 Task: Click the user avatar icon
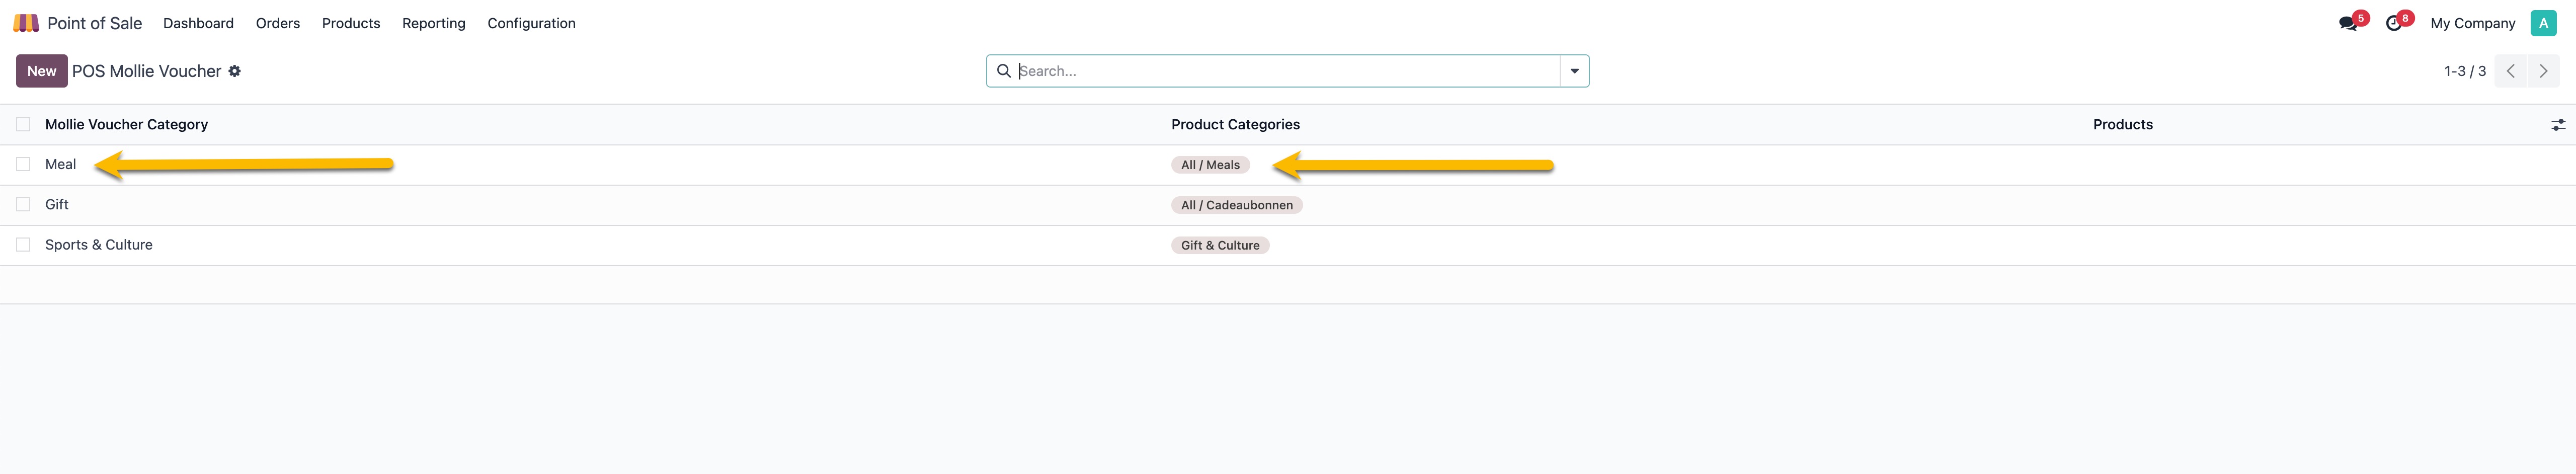point(2543,23)
